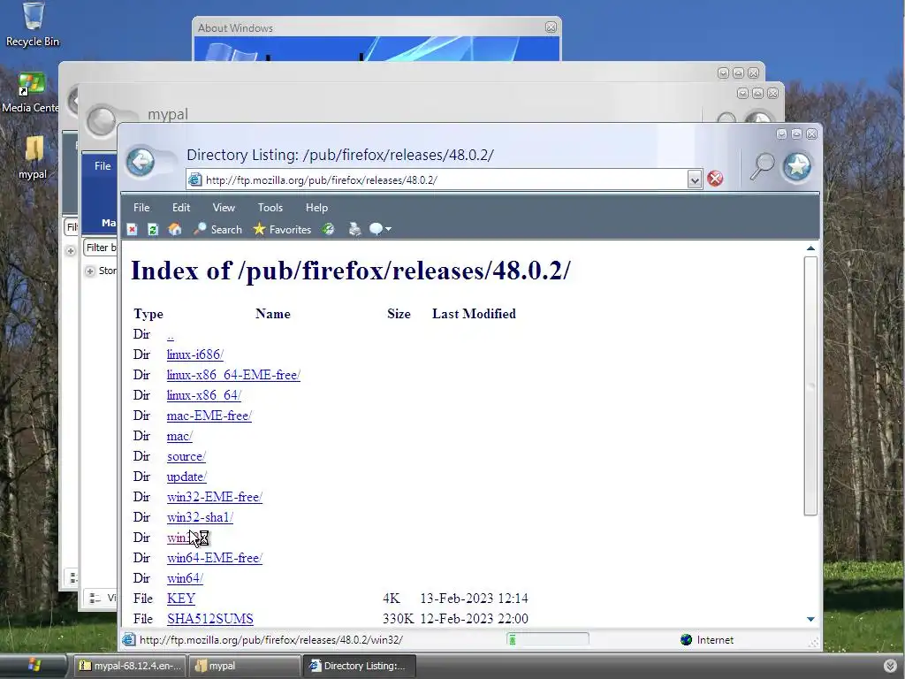
Task: Expand the 'Stor' tree item in mypal window
Action: [90, 271]
